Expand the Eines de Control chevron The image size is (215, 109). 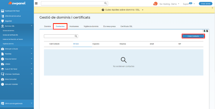point(32,59)
